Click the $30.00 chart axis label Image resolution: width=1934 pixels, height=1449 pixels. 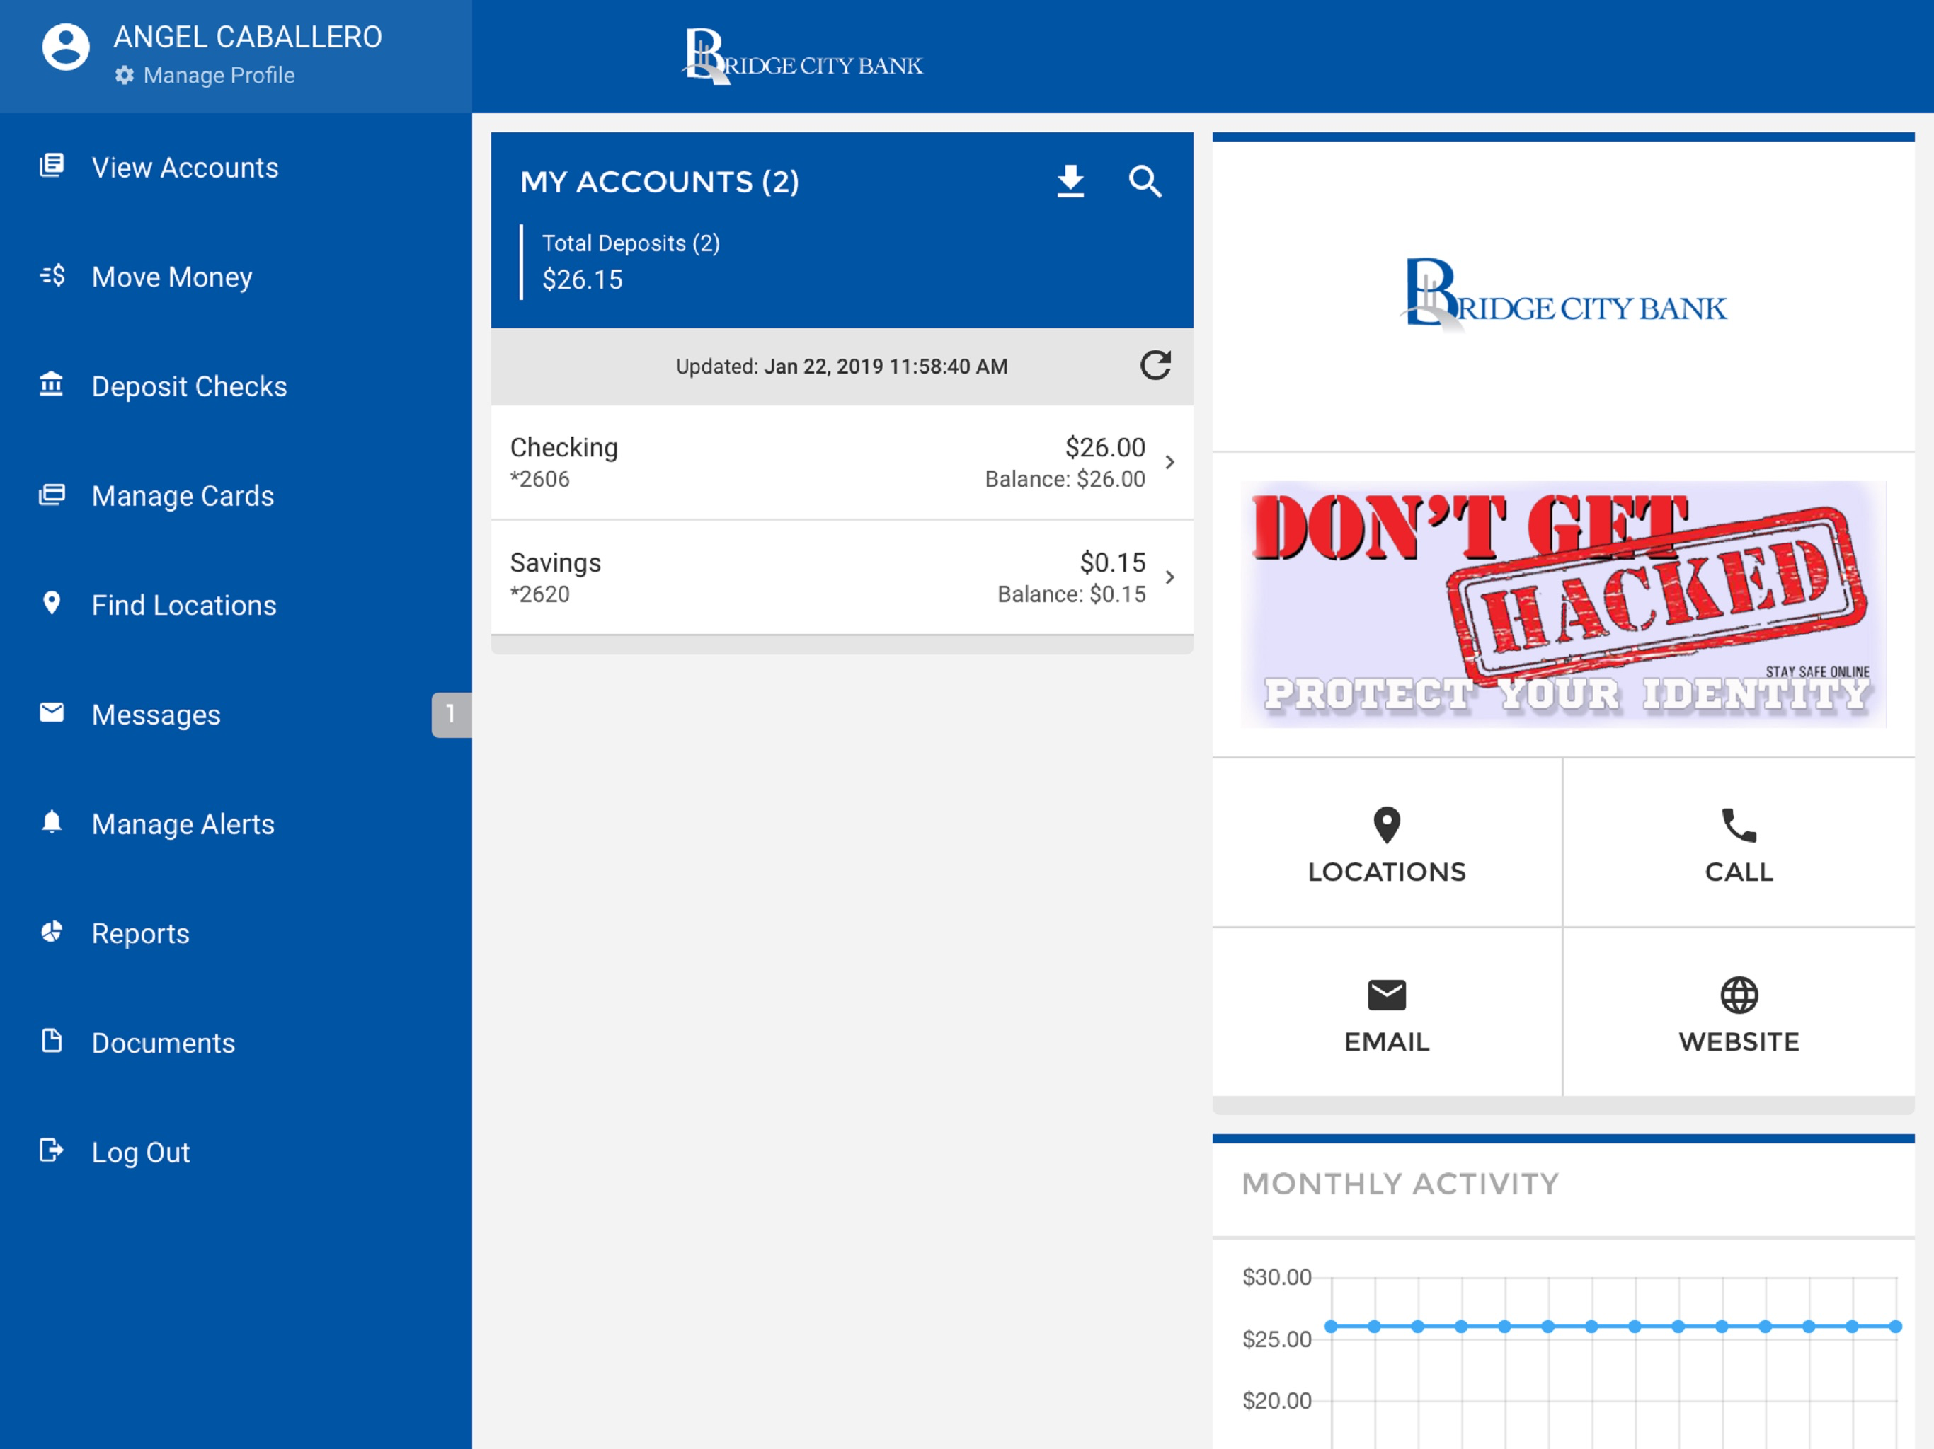coord(1276,1277)
